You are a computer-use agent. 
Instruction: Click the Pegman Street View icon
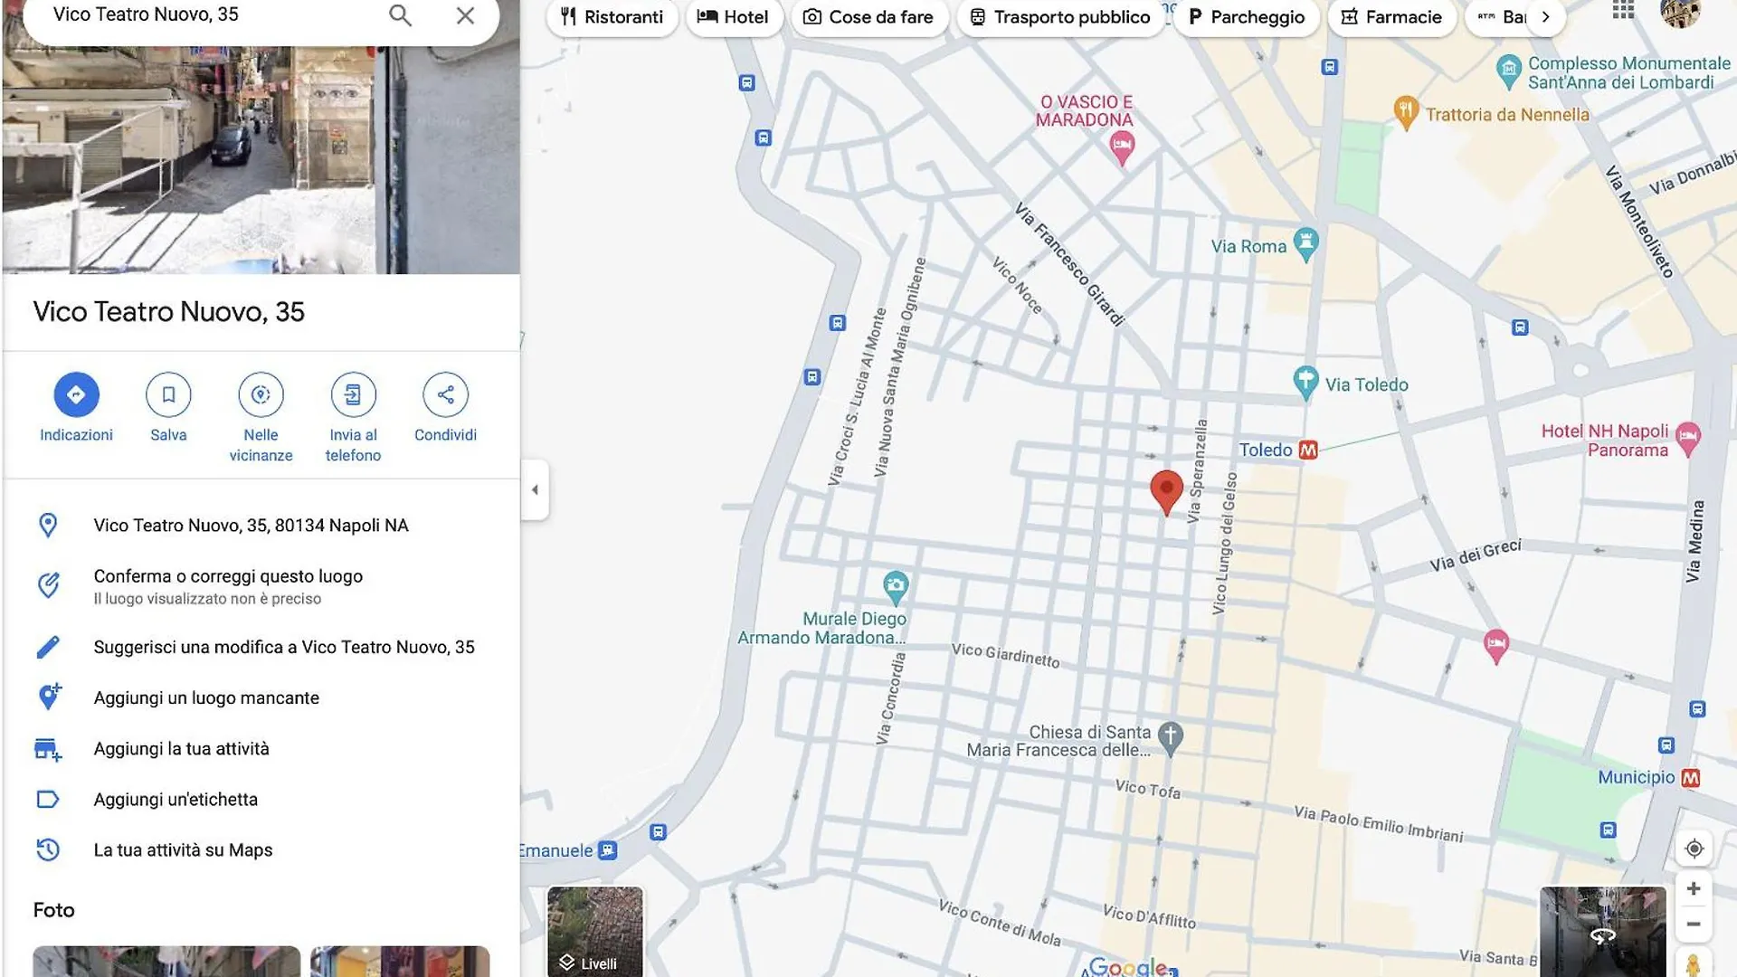(x=1694, y=964)
